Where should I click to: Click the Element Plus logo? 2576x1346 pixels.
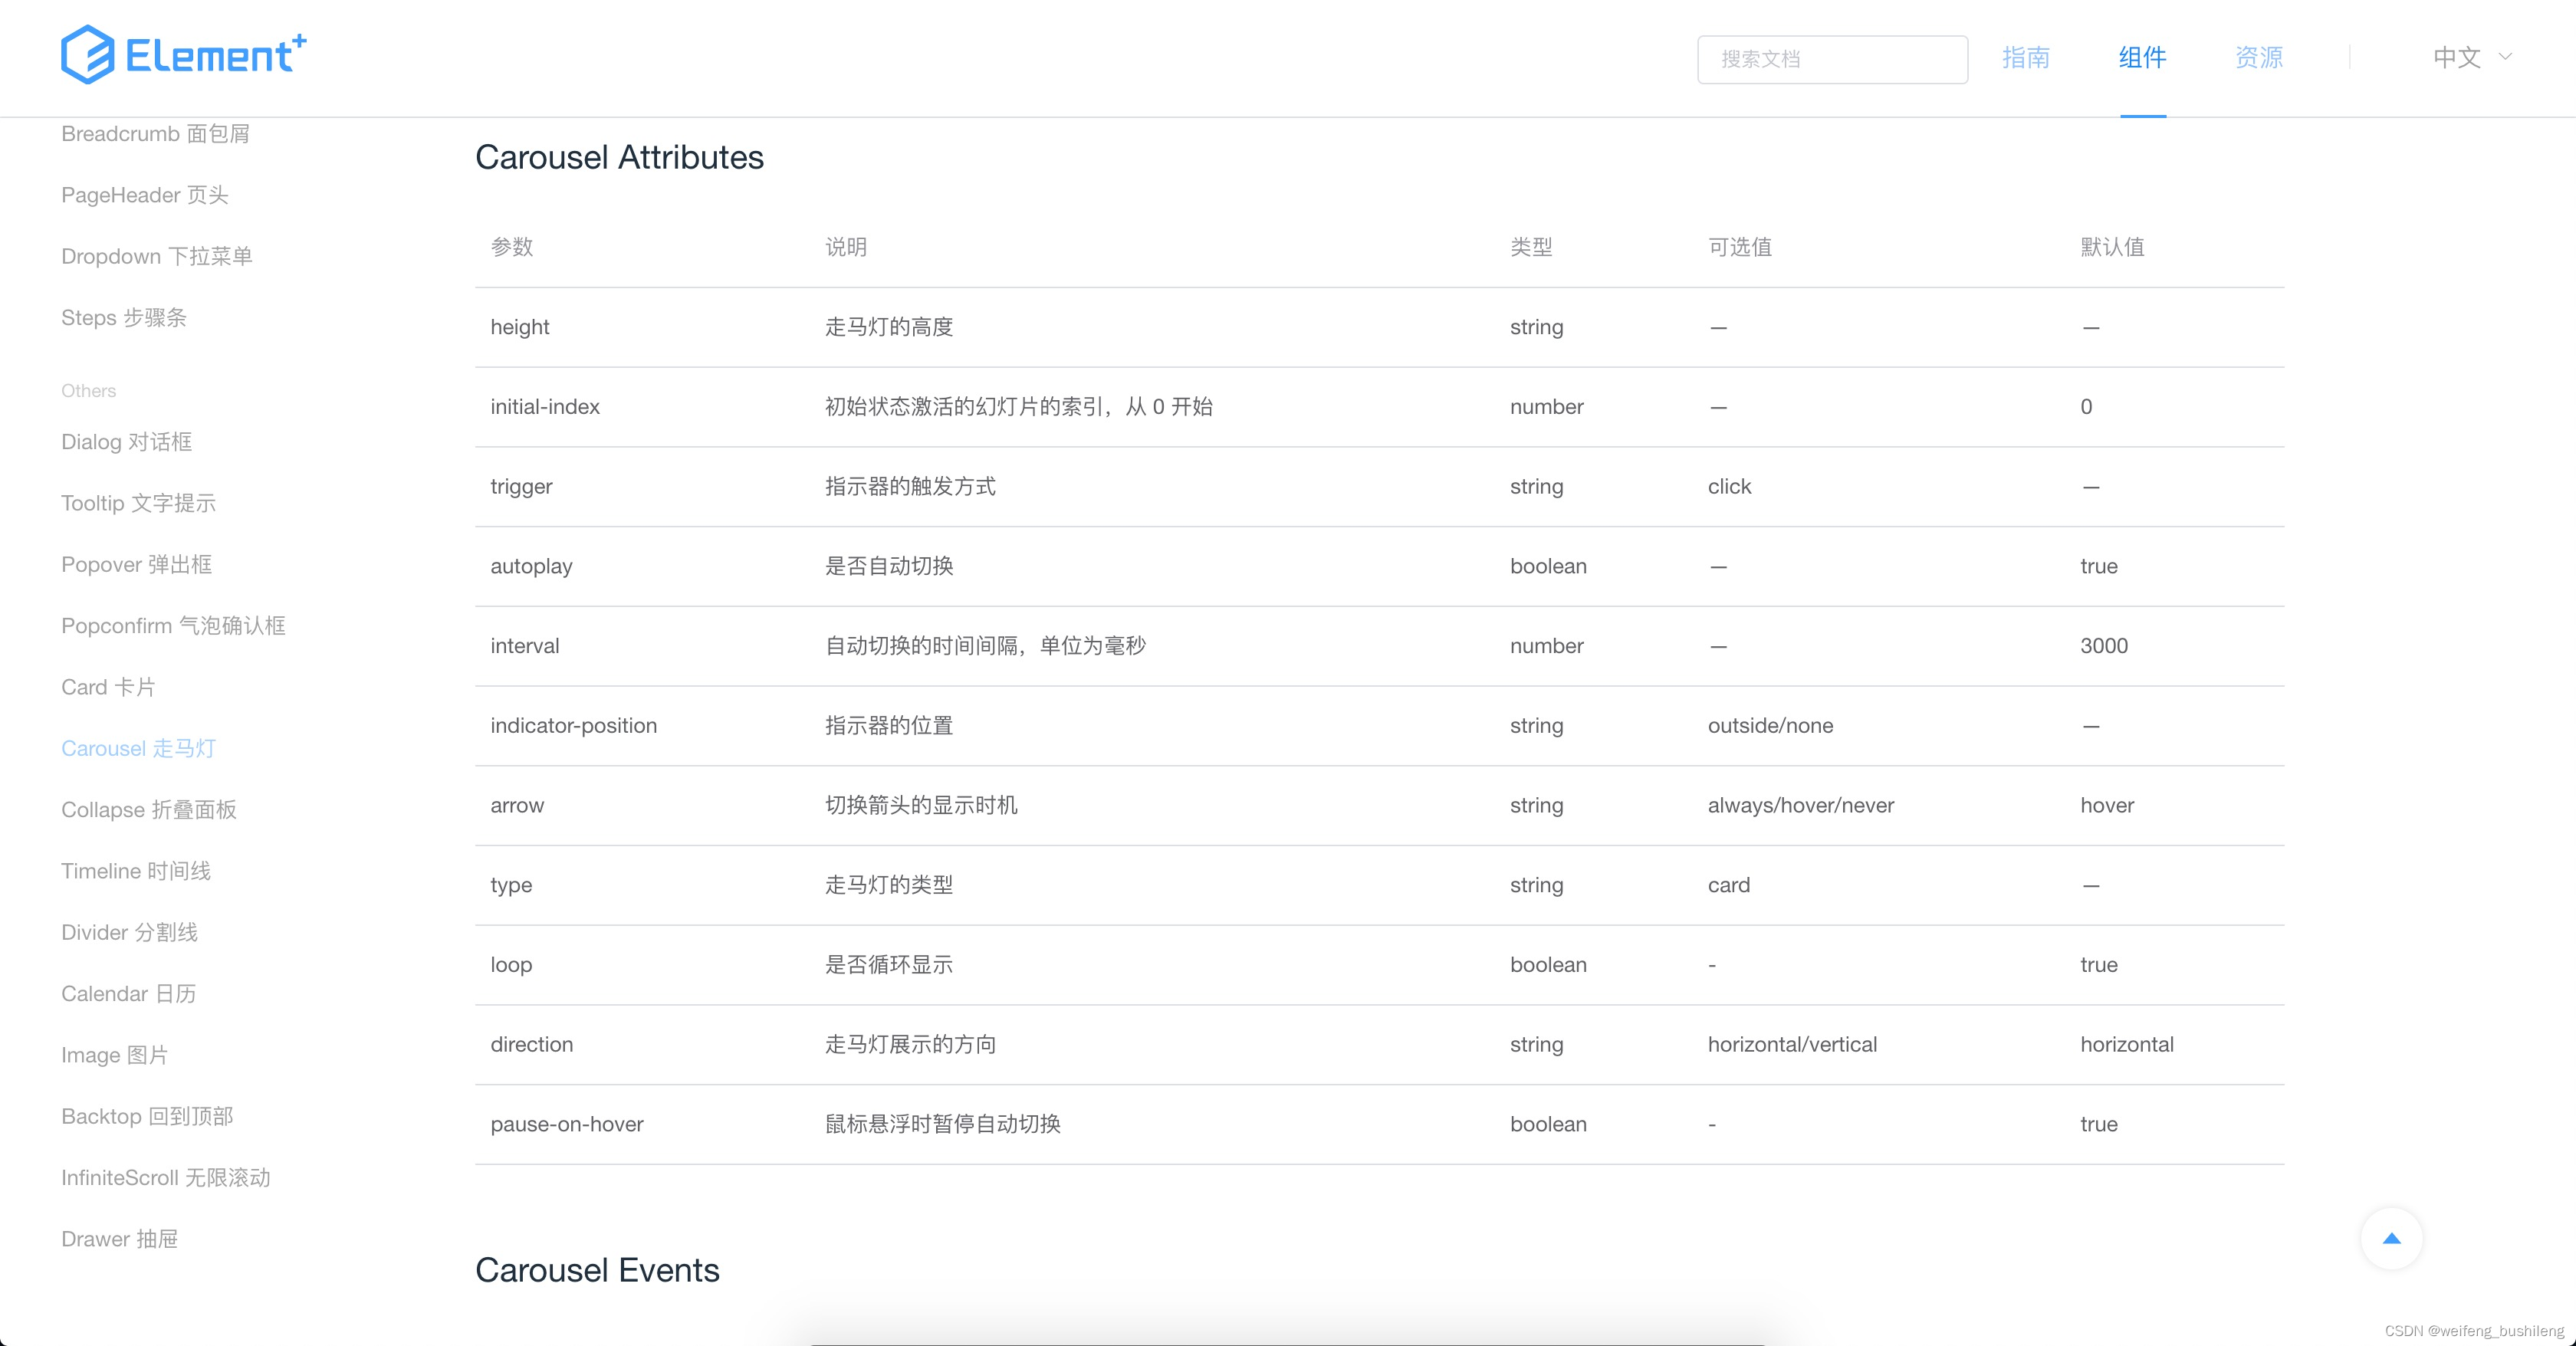coord(183,54)
